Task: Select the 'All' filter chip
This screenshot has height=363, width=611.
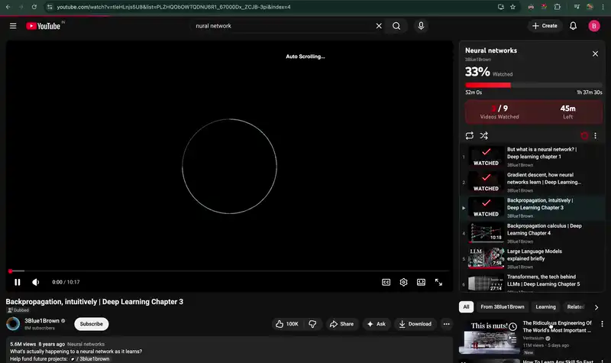Action: pyautogui.click(x=466, y=307)
